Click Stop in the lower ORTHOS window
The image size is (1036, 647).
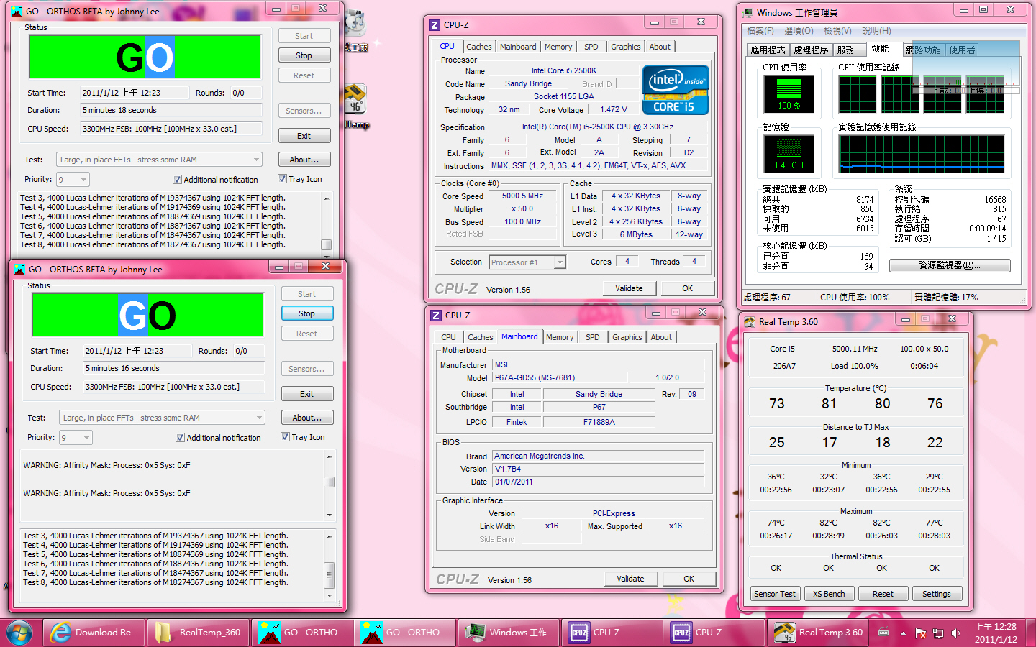306,313
